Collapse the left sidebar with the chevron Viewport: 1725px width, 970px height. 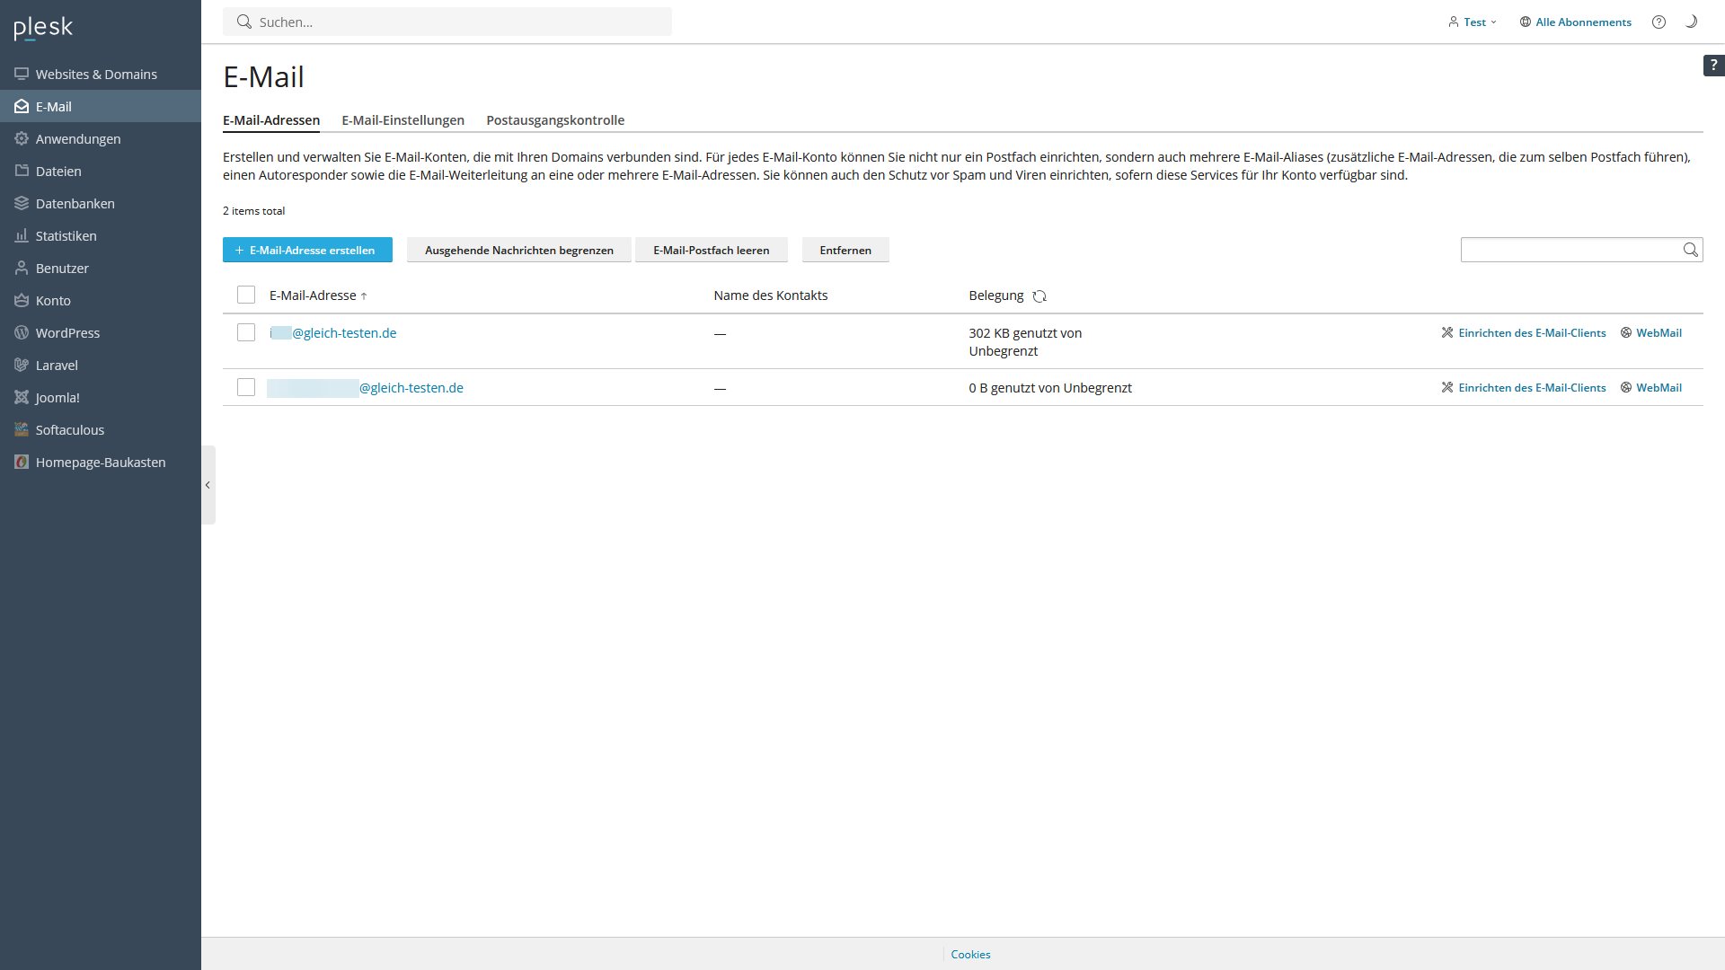208,485
